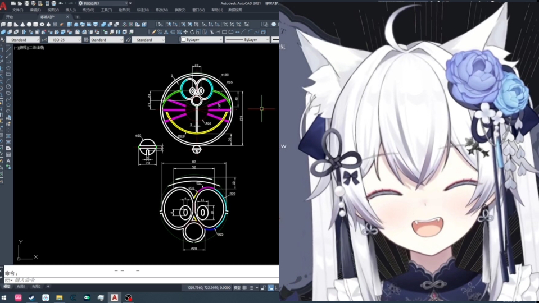The height and width of the screenshot is (303, 539).
Task: Open the 绘图(D) menu
Action: (124, 10)
